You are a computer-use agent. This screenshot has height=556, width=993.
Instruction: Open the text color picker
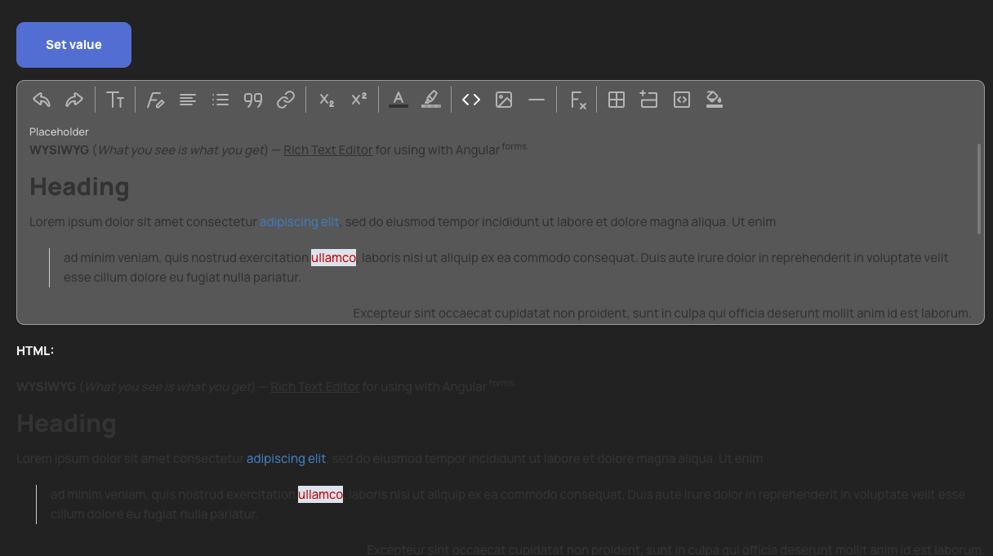399,100
